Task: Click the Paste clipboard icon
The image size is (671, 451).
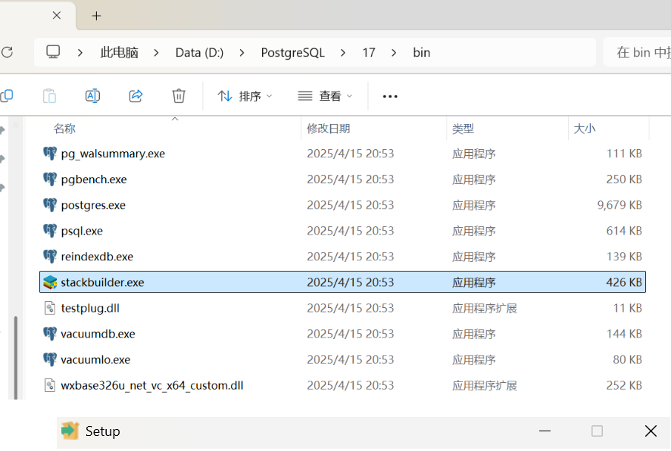Action: (x=49, y=96)
